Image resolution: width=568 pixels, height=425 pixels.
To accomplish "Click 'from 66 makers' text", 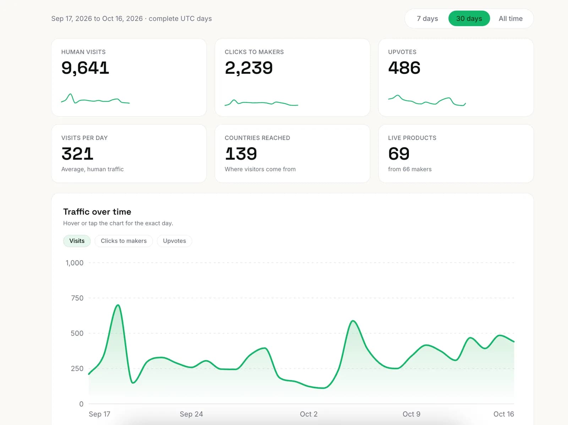I will (x=410, y=169).
